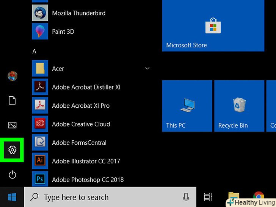Click the user account avatar
The width and height of the screenshot is (276, 207).
(12, 76)
